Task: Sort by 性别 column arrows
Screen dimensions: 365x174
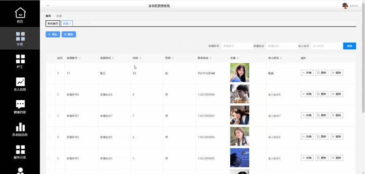Action: tap(173, 58)
